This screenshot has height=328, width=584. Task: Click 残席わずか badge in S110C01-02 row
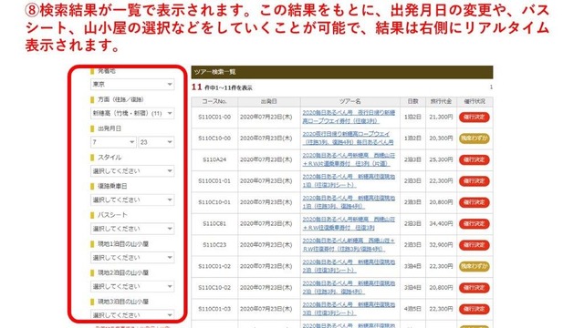pyautogui.click(x=474, y=266)
